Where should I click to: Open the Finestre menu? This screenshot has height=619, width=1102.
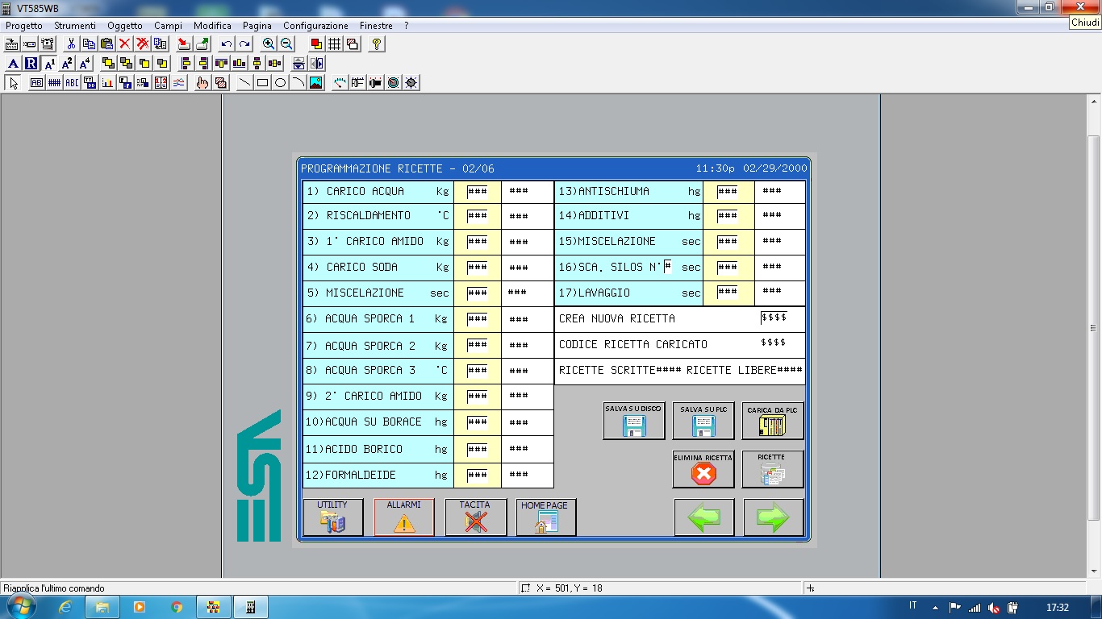tap(376, 26)
